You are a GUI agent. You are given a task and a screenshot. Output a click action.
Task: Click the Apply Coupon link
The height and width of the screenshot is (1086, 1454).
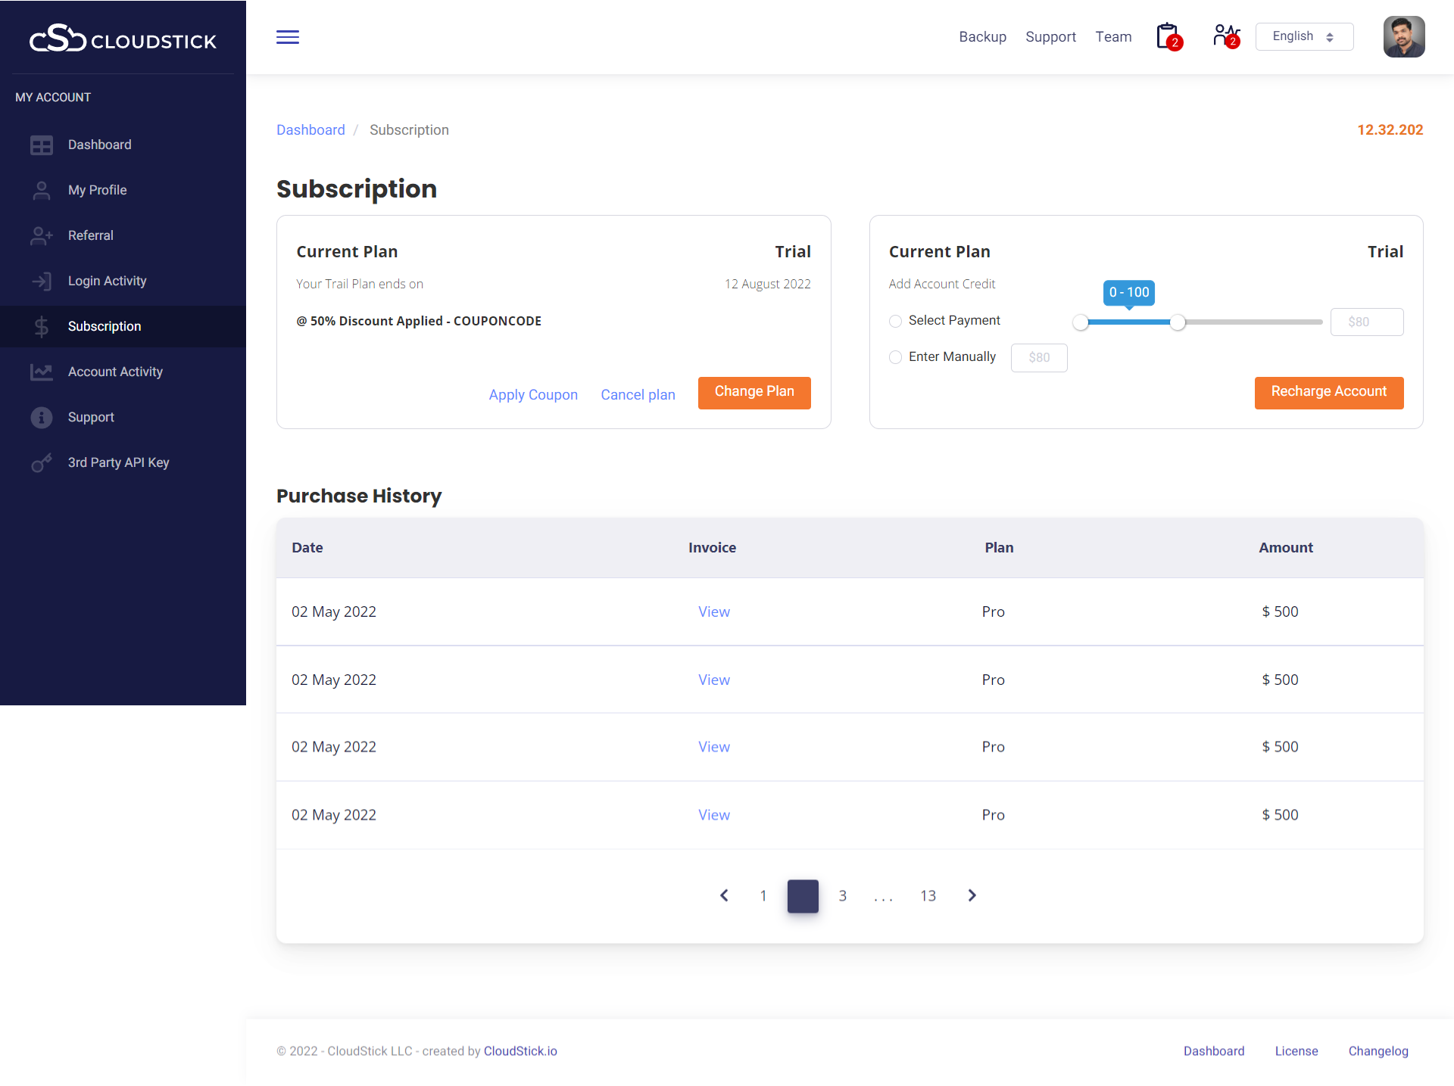click(532, 394)
